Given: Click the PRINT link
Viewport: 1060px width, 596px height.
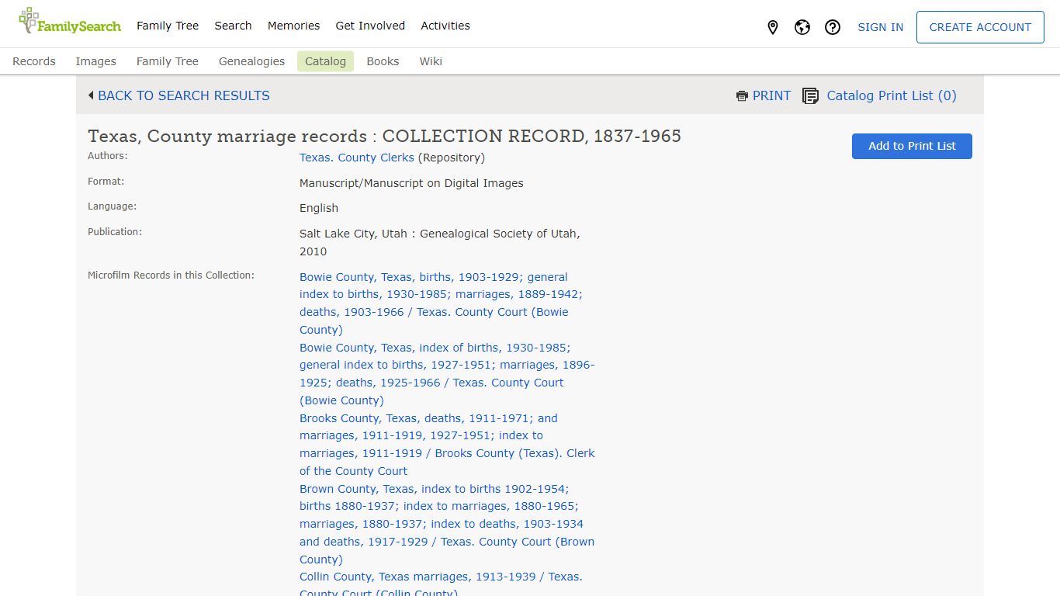Looking at the screenshot, I should point(771,95).
